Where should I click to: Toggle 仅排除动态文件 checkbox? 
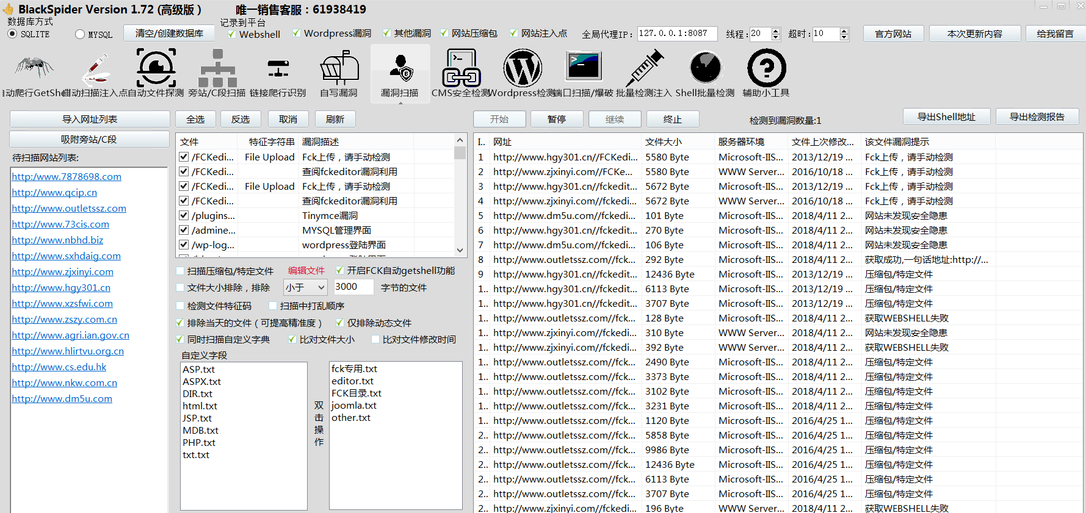click(x=340, y=323)
